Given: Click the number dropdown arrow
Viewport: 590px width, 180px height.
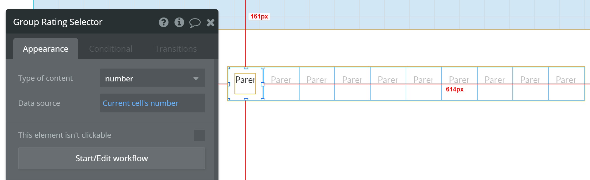Looking at the screenshot, I should 196,78.
